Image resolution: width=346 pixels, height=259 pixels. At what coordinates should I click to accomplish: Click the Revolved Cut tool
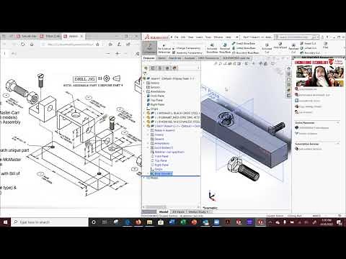[293, 48]
